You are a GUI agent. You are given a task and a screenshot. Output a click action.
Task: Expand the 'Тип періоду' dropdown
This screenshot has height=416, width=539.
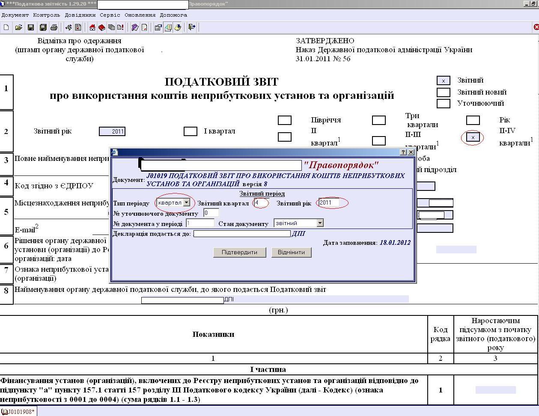187,203
